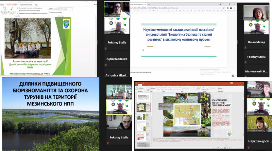
Task: Toggle the play narrations checkbox
Action: 17,8
